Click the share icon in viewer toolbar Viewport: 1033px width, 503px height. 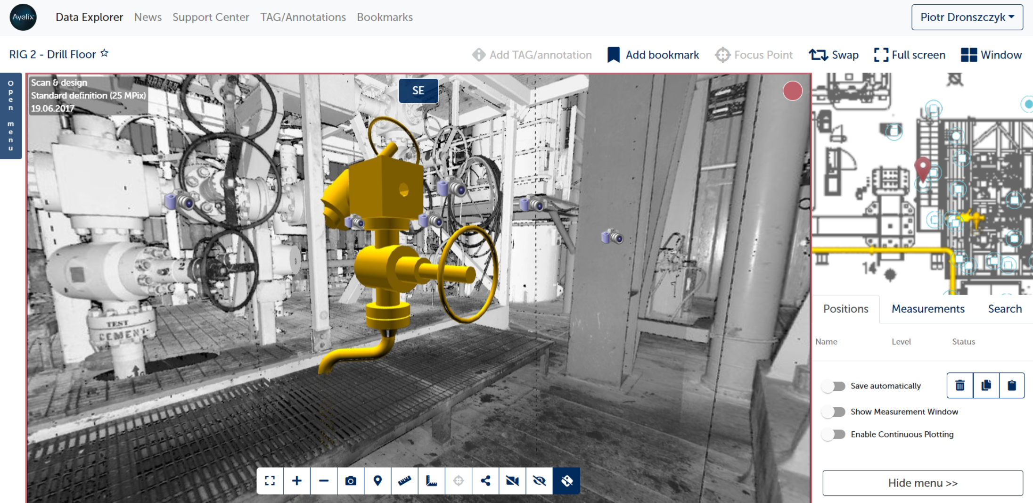point(485,481)
